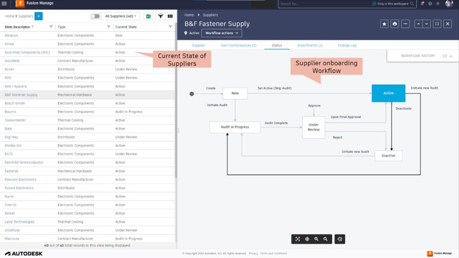Viewport: 459px width, 258px height.
Task: Open the supplier list filter funnel
Action: [x=160, y=16]
